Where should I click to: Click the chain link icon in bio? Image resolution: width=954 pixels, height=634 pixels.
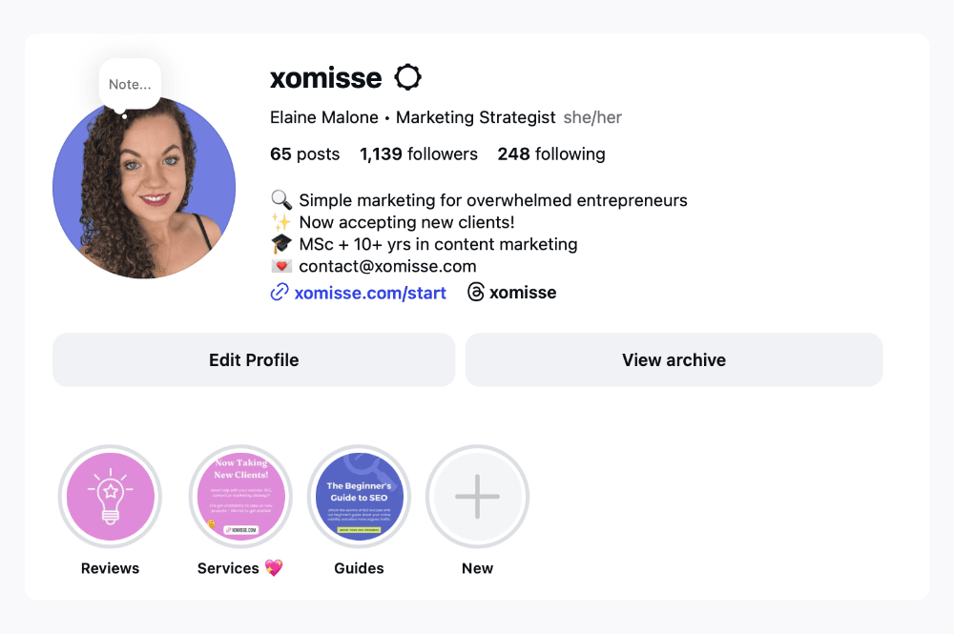(280, 293)
